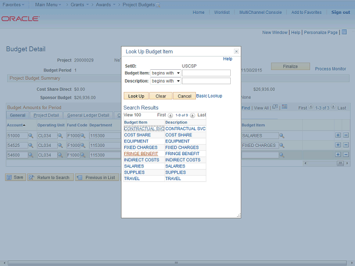Select FRINGE BENEFIT from search results
This screenshot has width=355, height=266.
coord(141,154)
